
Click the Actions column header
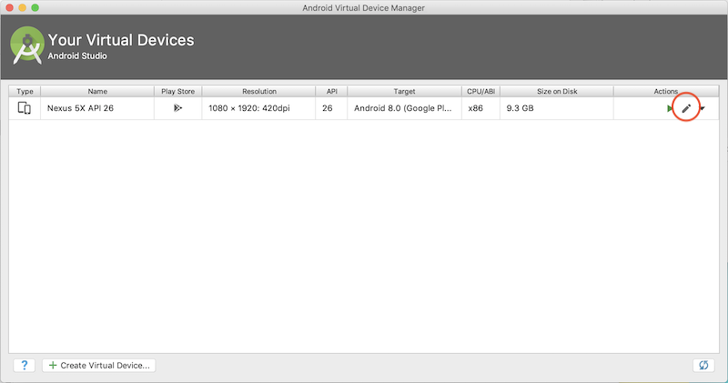click(x=666, y=92)
